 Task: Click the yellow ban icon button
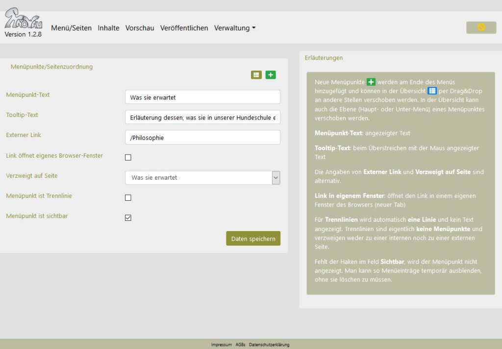481,27
